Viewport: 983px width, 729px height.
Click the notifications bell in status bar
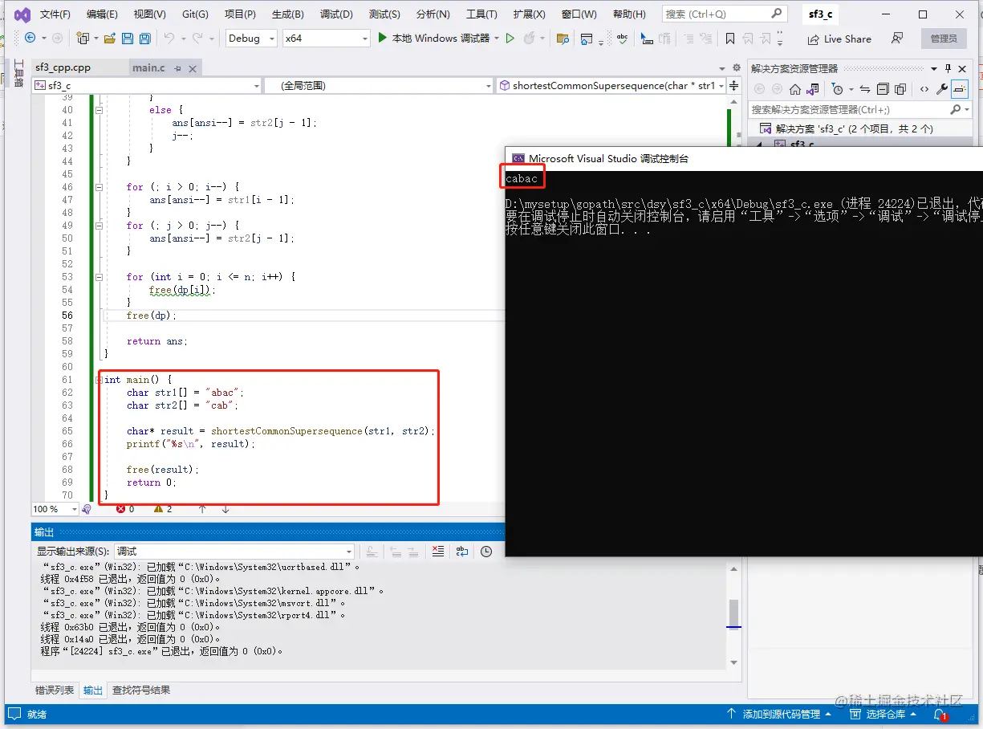940,714
